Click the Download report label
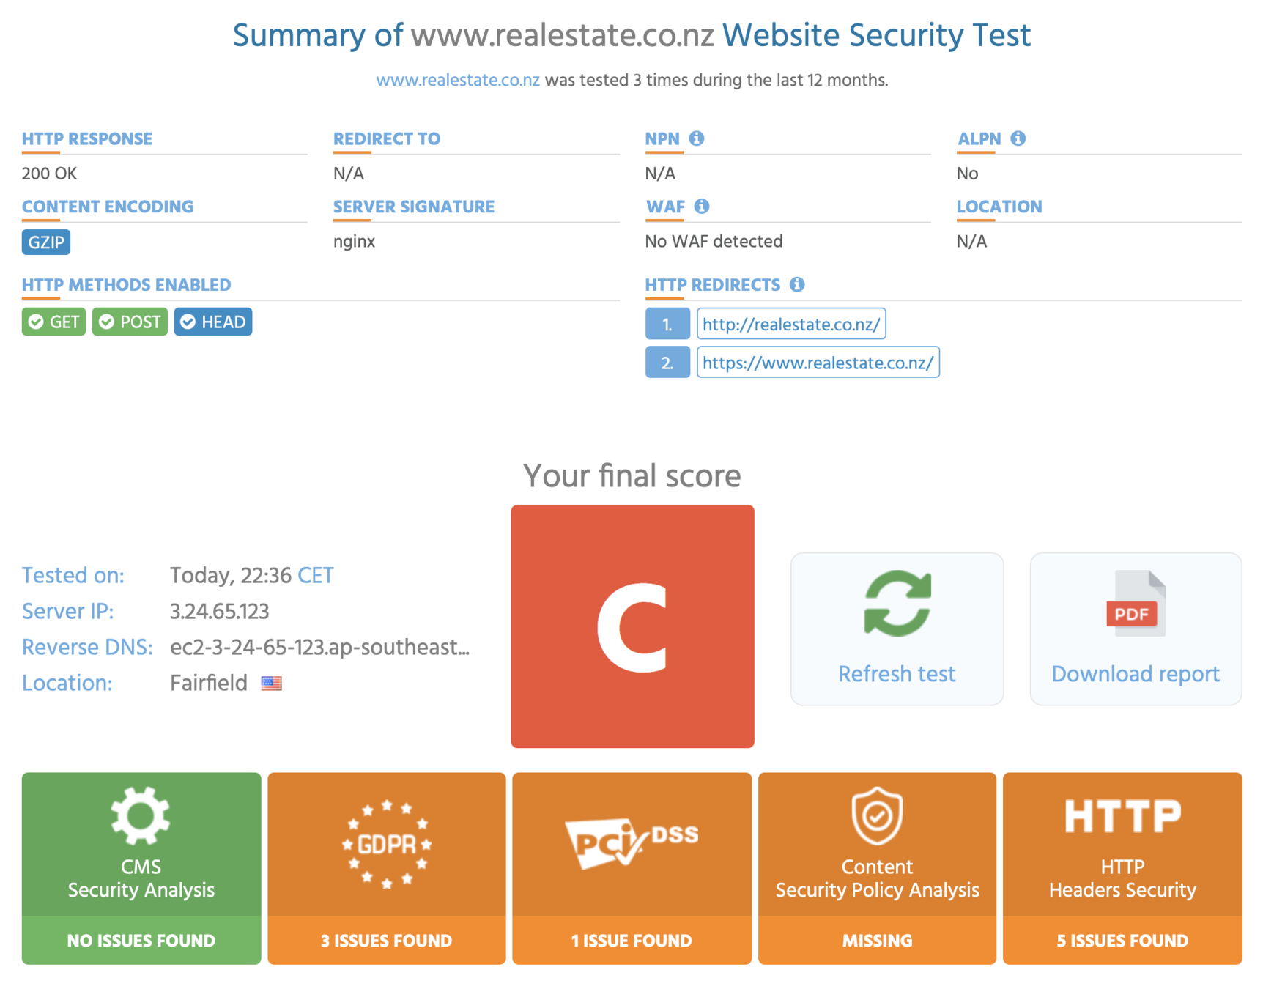The height and width of the screenshot is (989, 1263). [1136, 673]
